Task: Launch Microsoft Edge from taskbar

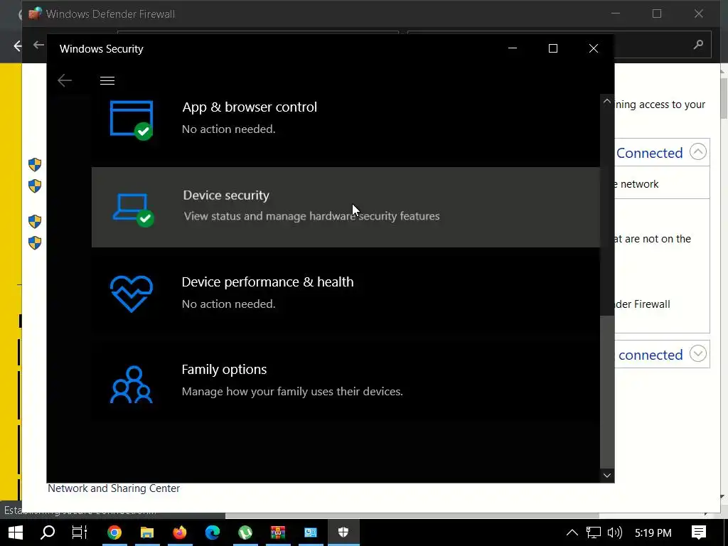Action: [x=213, y=532]
